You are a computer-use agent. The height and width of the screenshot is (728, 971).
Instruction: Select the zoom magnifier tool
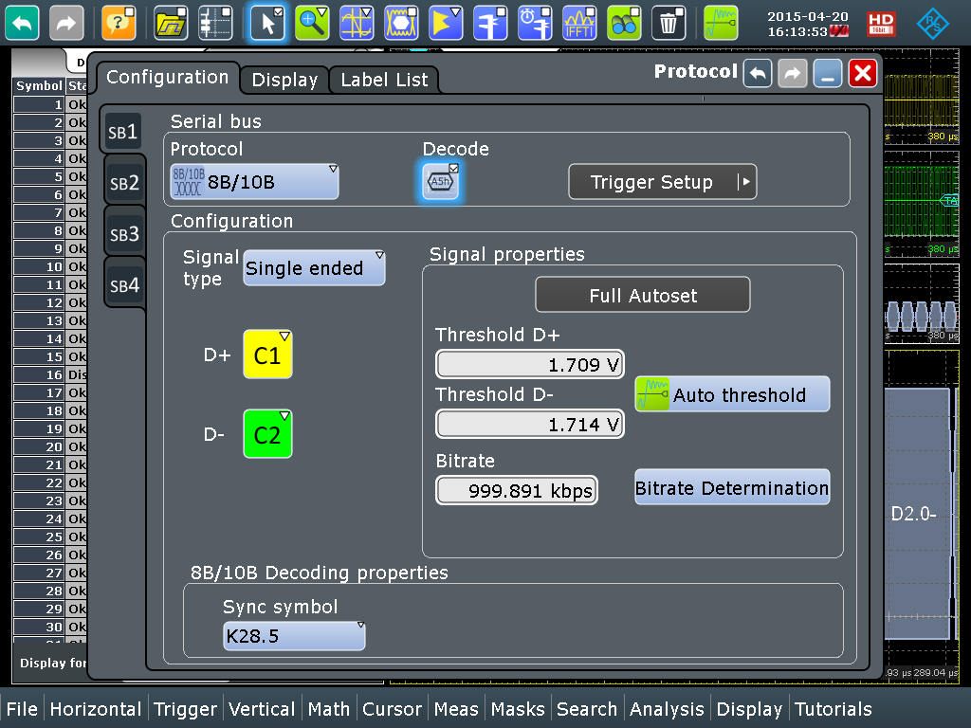(x=311, y=23)
